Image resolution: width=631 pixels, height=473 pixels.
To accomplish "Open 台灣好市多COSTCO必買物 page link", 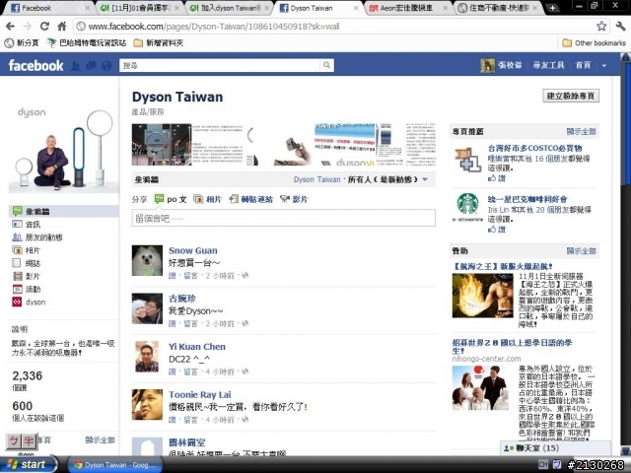I will point(534,148).
